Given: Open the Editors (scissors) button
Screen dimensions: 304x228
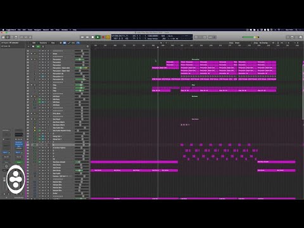Looking at the screenshot, I should click(30, 37).
